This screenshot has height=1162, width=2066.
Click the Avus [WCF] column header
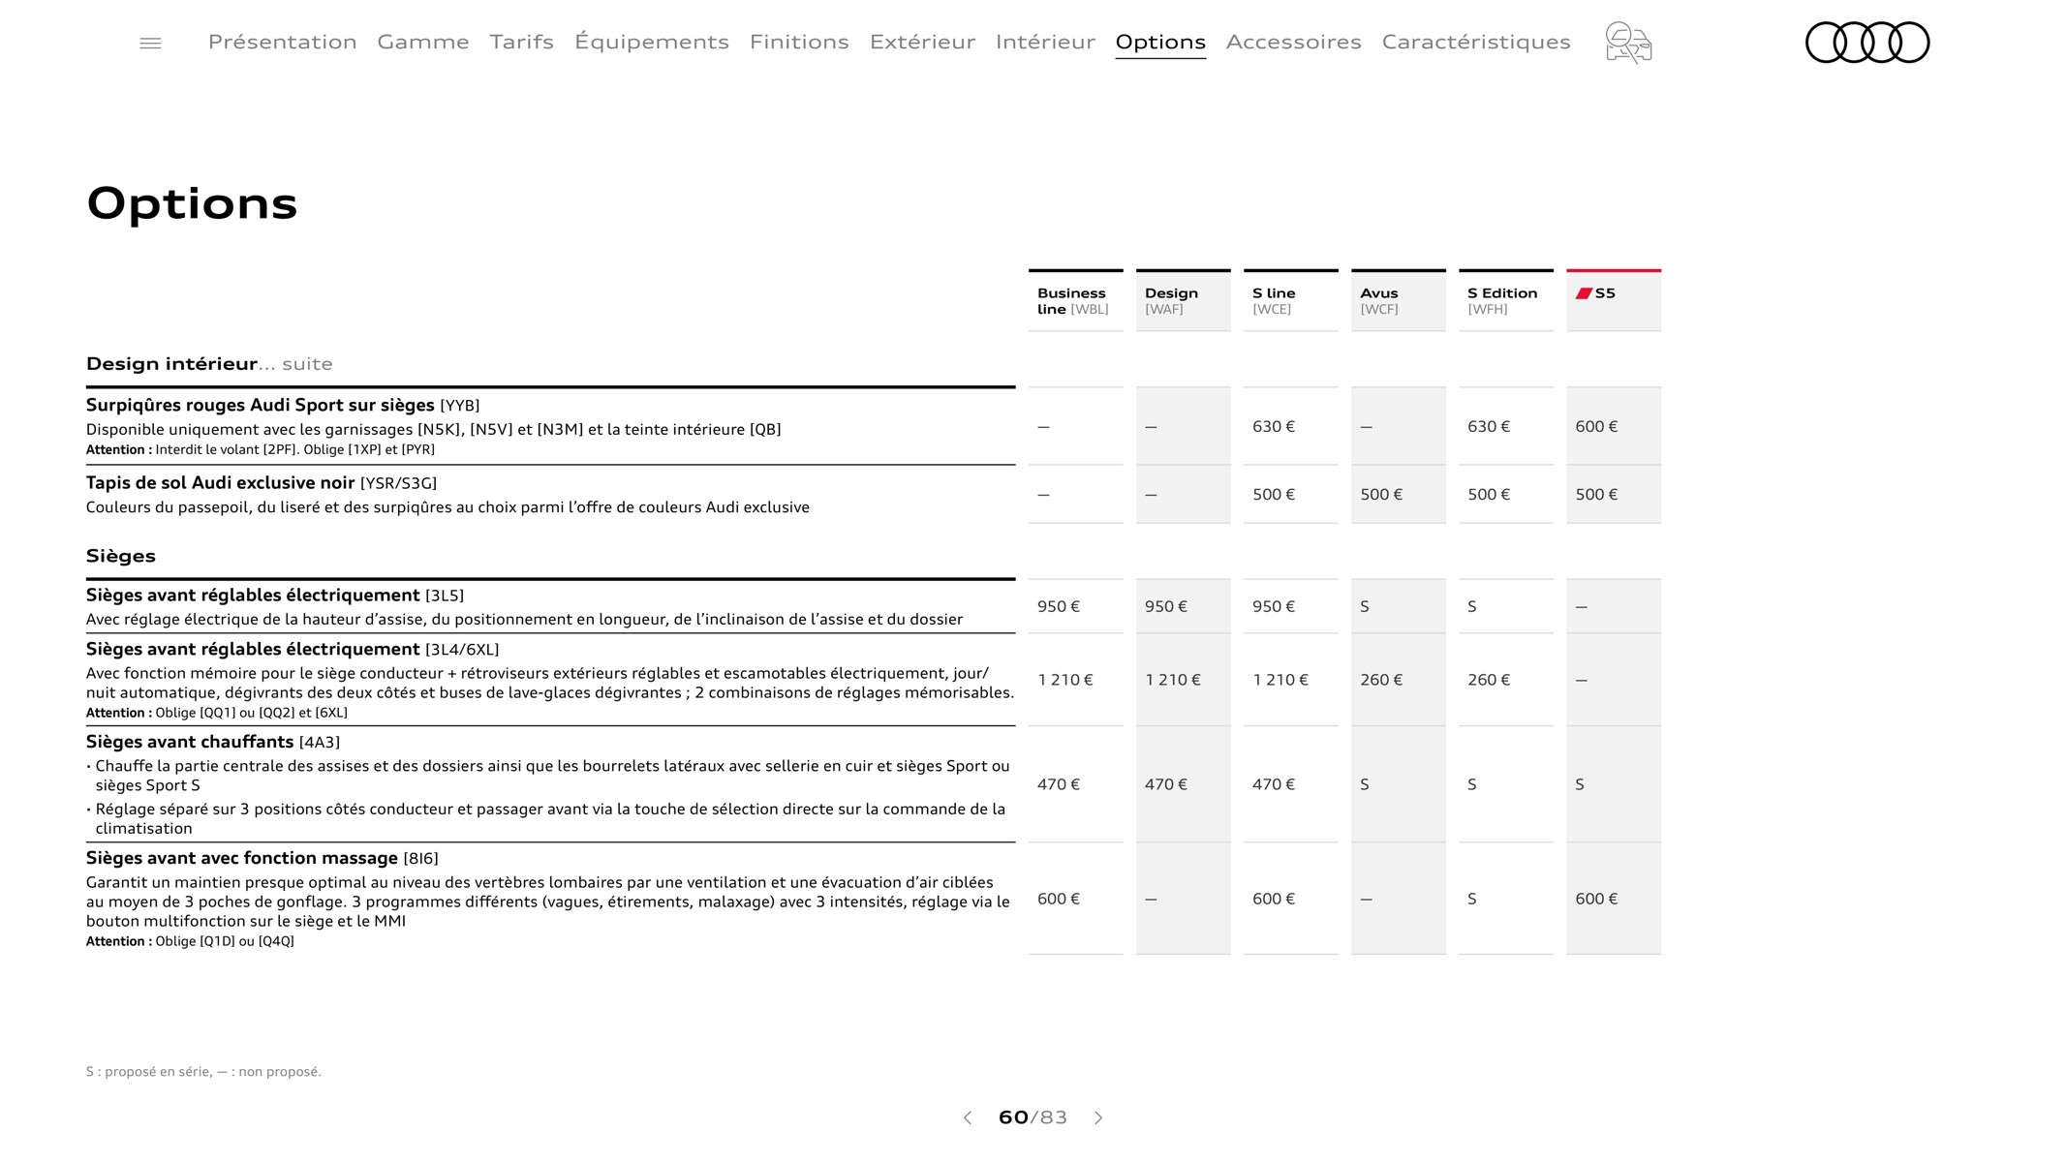[x=1398, y=300]
